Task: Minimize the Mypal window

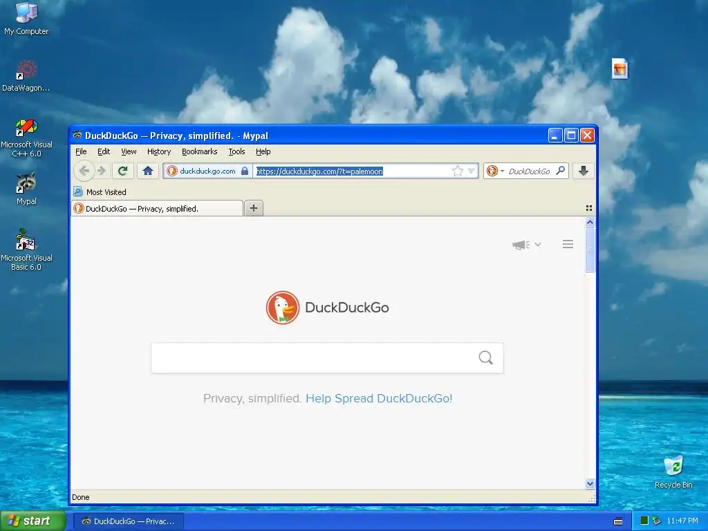Action: tap(555, 135)
